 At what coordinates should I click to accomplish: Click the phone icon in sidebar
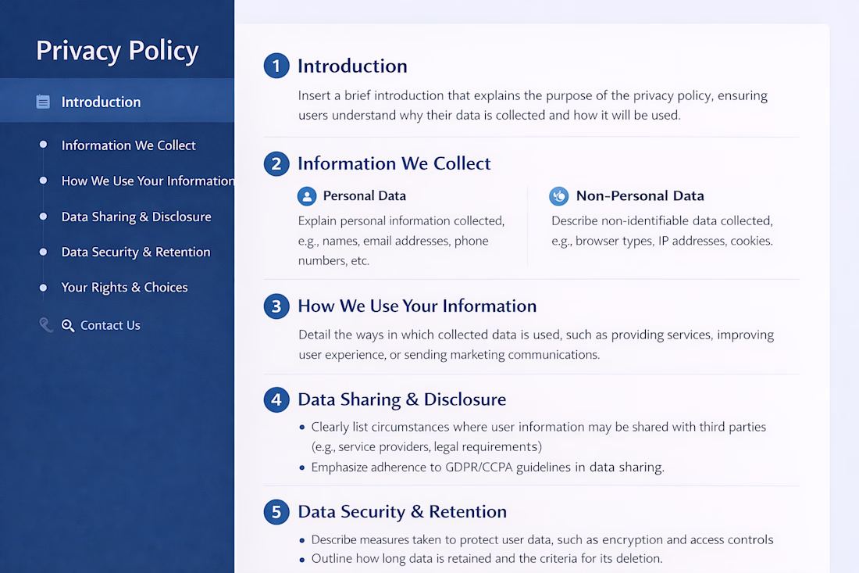46,325
